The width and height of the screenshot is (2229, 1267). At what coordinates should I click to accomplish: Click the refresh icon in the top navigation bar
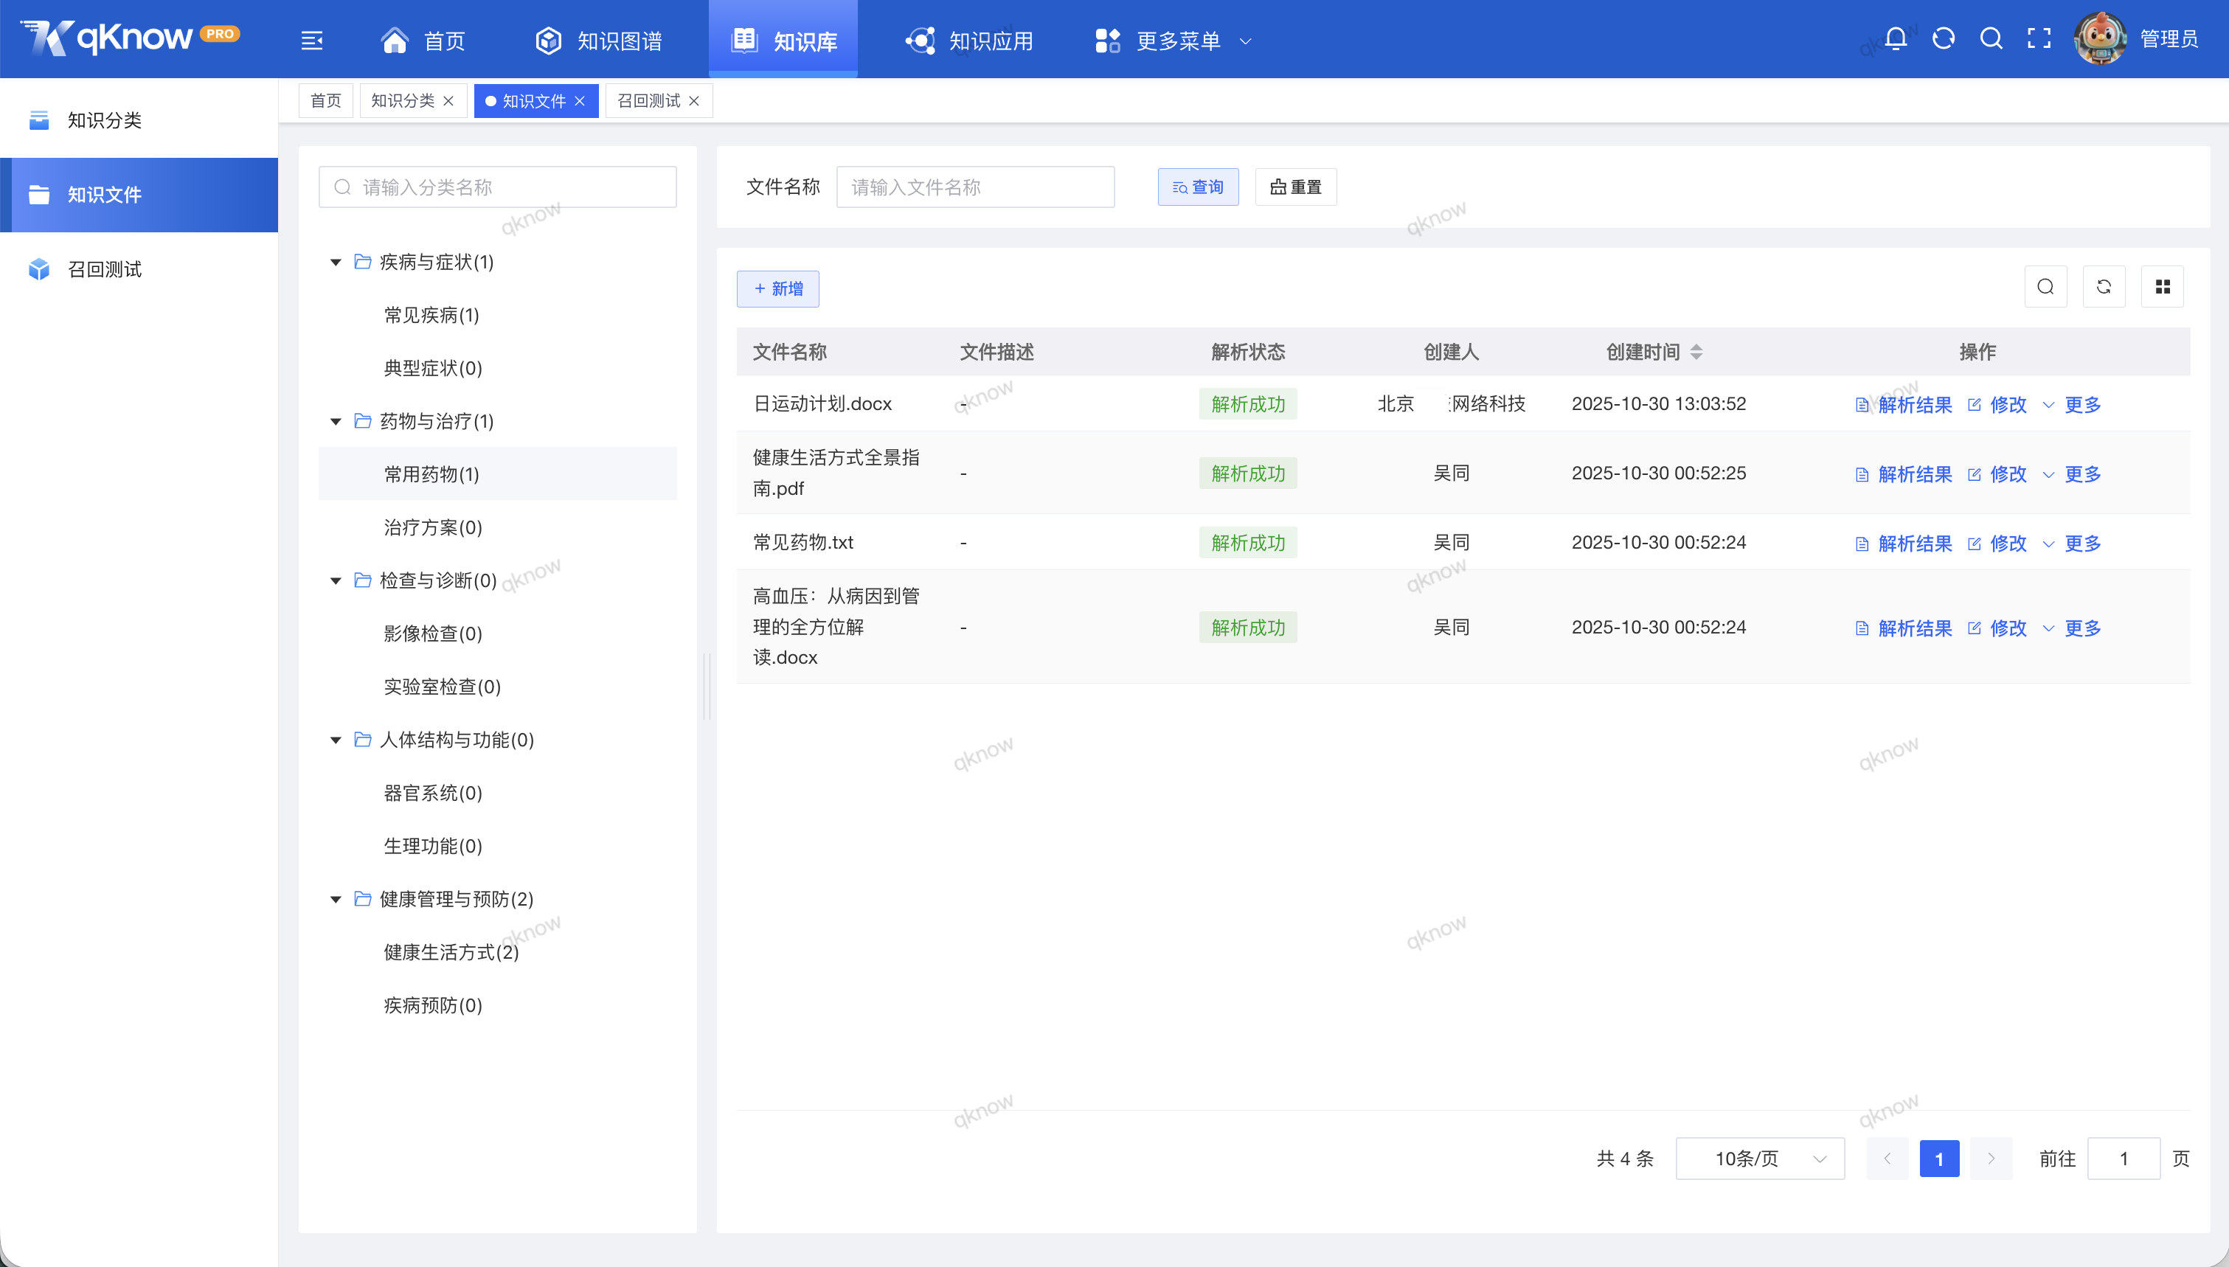pos(1944,38)
